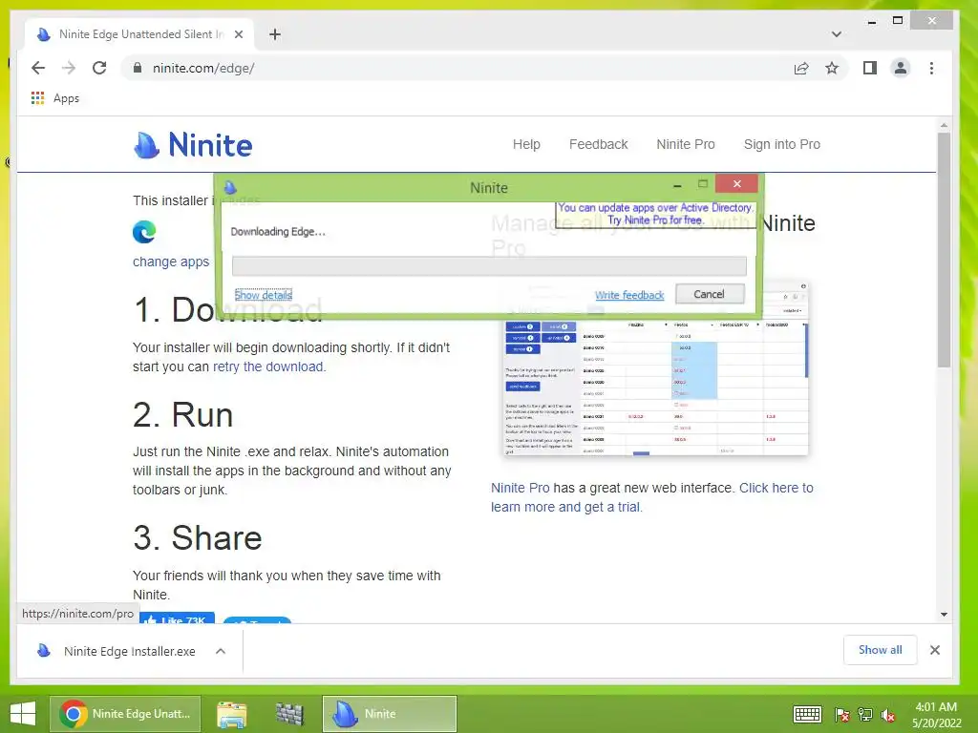Reload the Ninite page
Screen dimensions: 978x733
tap(99, 68)
